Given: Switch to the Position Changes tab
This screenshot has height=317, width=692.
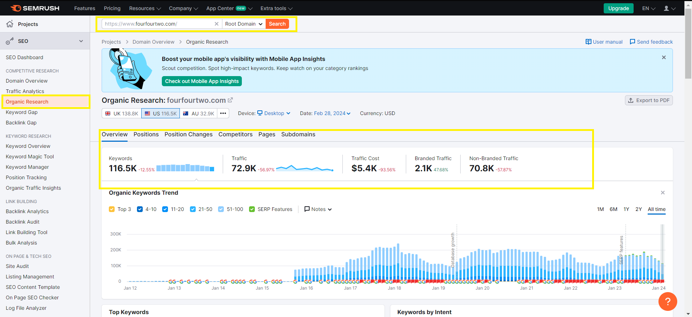Looking at the screenshot, I should [x=188, y=134].
